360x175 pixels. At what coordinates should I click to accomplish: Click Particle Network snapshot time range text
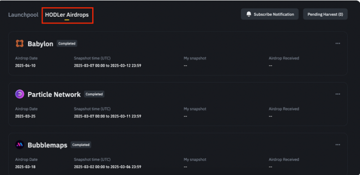coord(108,116)
